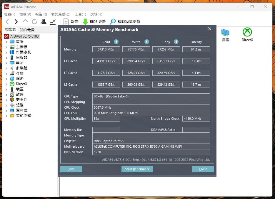Open the 檔案(F) menu
This screenshot has width=275, height=199.
(10, 14)
